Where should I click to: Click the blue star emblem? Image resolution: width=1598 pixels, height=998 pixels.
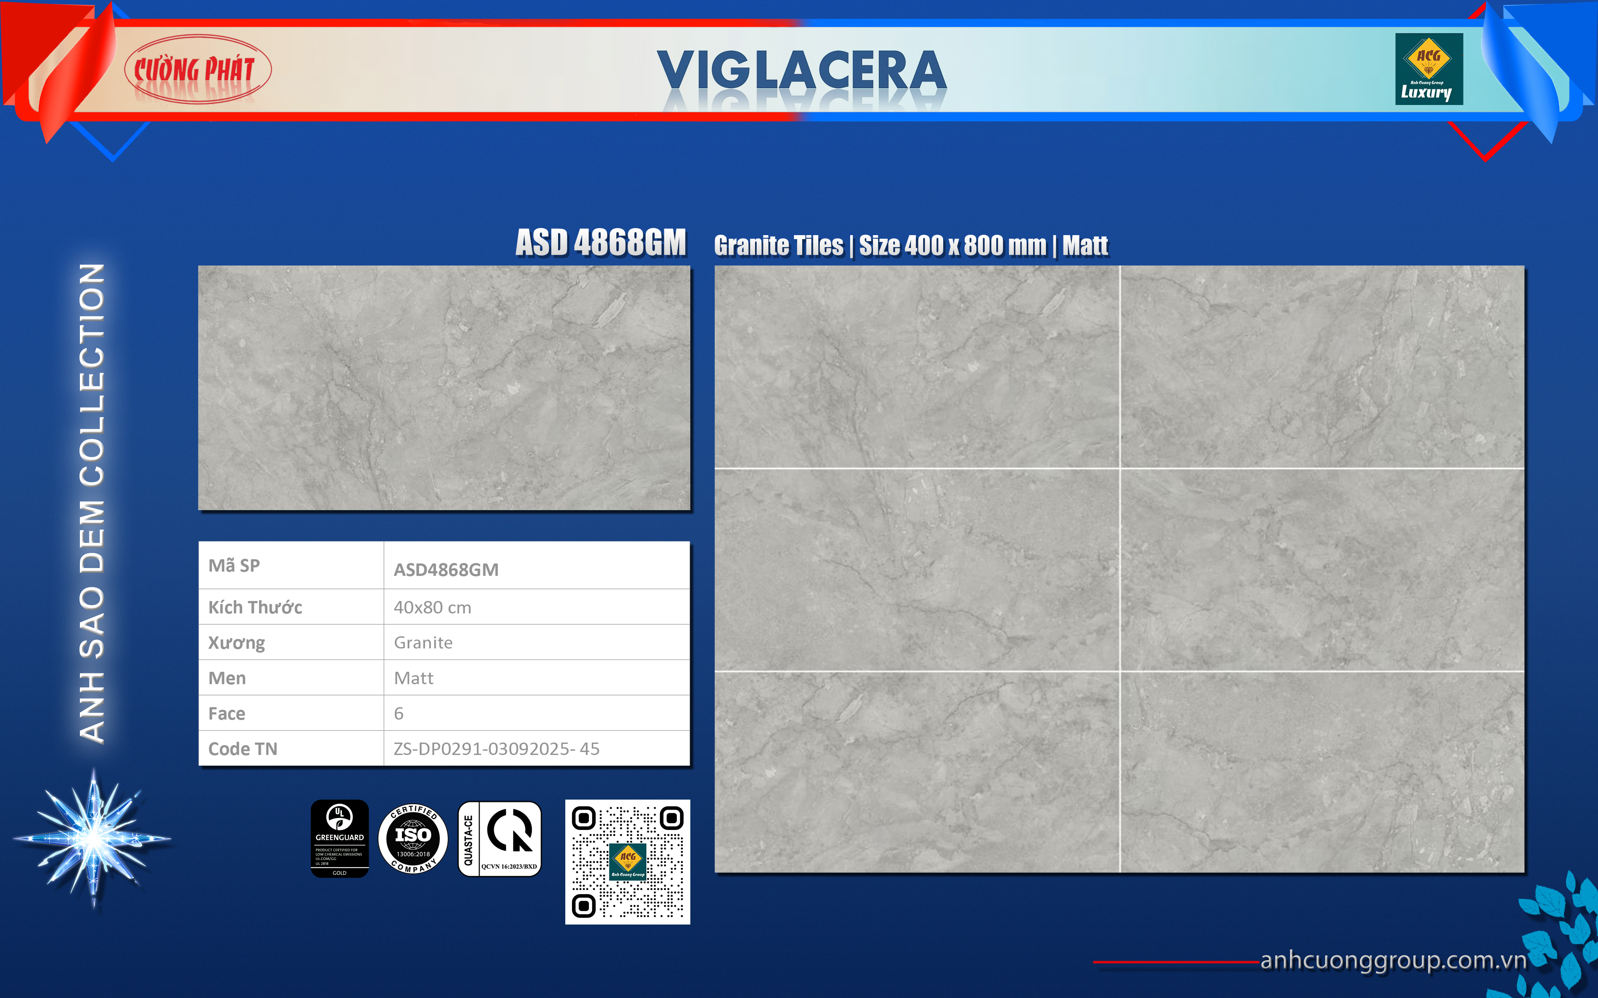click(93, 838)
